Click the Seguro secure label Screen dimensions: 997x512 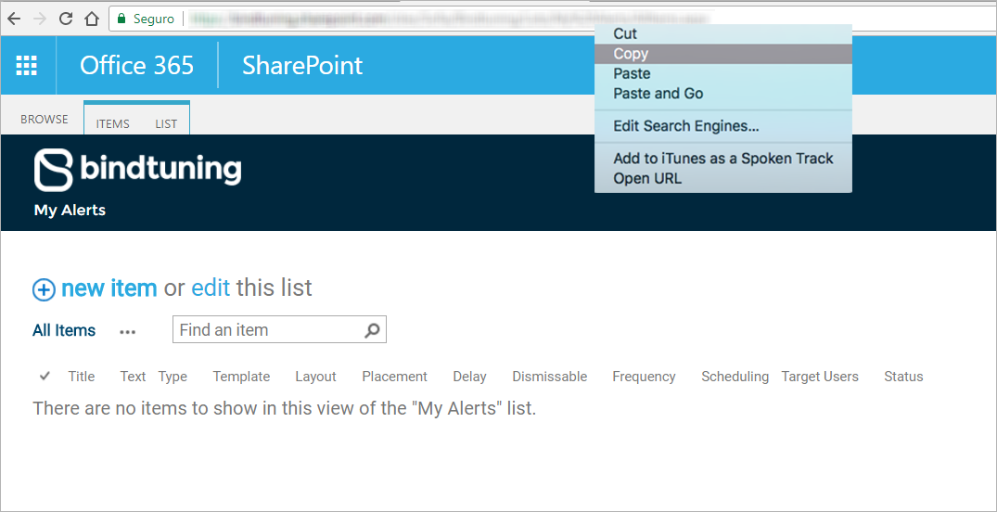coord(154,19)
